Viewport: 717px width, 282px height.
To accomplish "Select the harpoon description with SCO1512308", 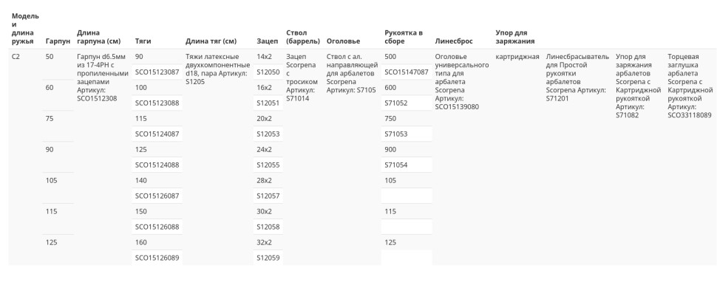I will coord(103,78).
